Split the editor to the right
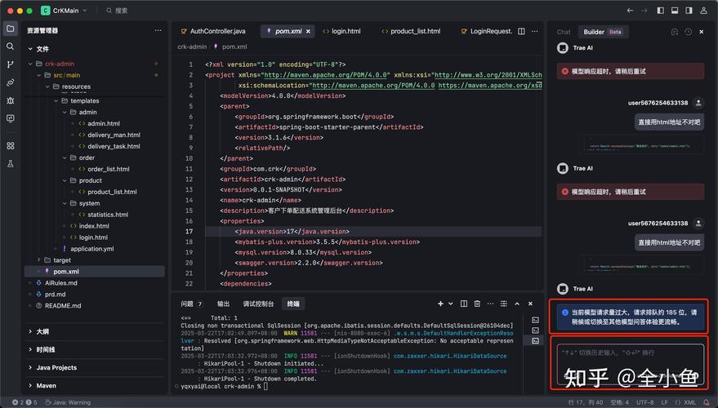Image resolution: width=718 pixels, height=408 pixels. tap(521, 31)
